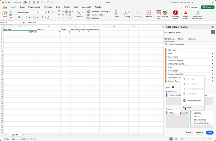This screenshot has height=141, width=216.
Task: Expand the Page Name dimension chevron
Action: coord(212,57)
